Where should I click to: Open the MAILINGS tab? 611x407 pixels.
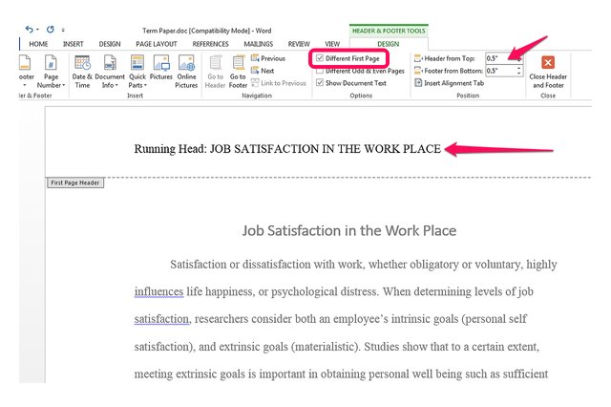coord(259,44)
